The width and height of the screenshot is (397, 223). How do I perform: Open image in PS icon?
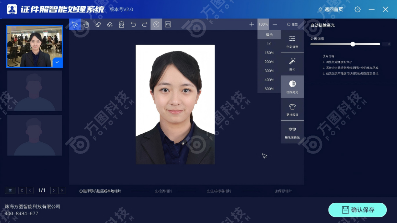coord(168,24)
